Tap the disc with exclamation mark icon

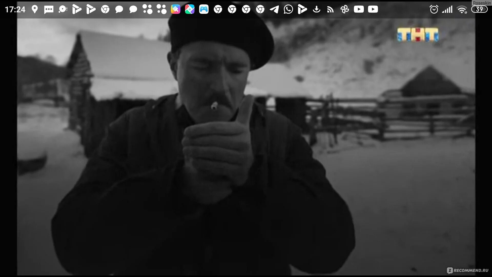point(63,9)
